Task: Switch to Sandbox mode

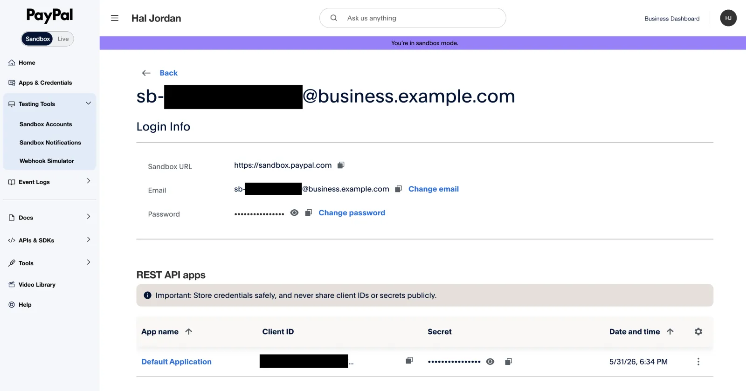Action: (37, 39)
